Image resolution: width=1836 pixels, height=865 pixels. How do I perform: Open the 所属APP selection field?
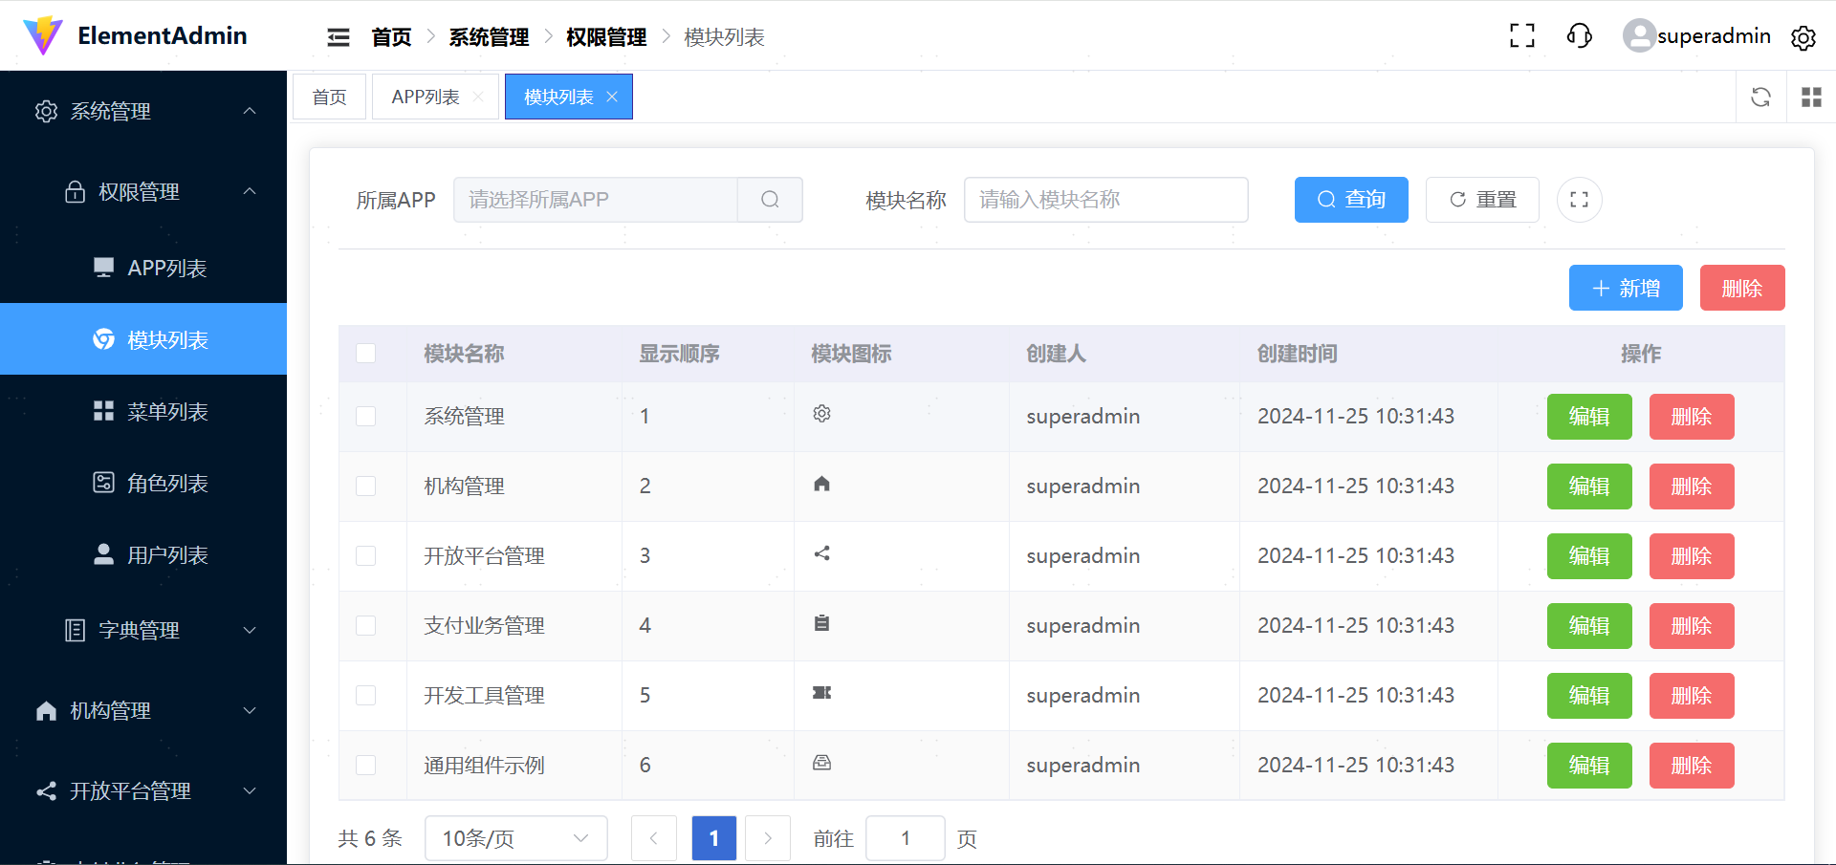point(596,200)
